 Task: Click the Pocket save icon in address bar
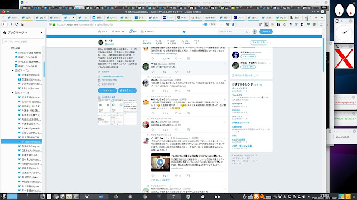pyautogui.click(x=228, y=24)
